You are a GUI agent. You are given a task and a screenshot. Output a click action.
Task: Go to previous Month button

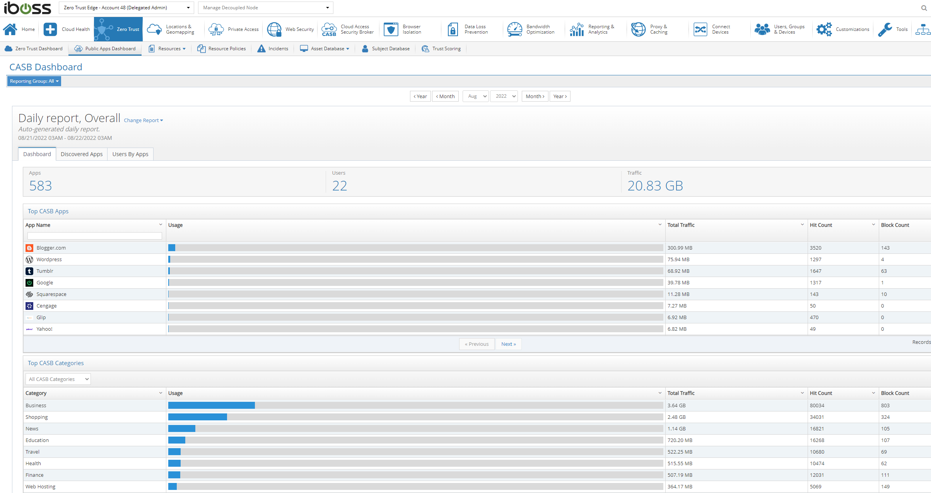[x=445, y=96]
